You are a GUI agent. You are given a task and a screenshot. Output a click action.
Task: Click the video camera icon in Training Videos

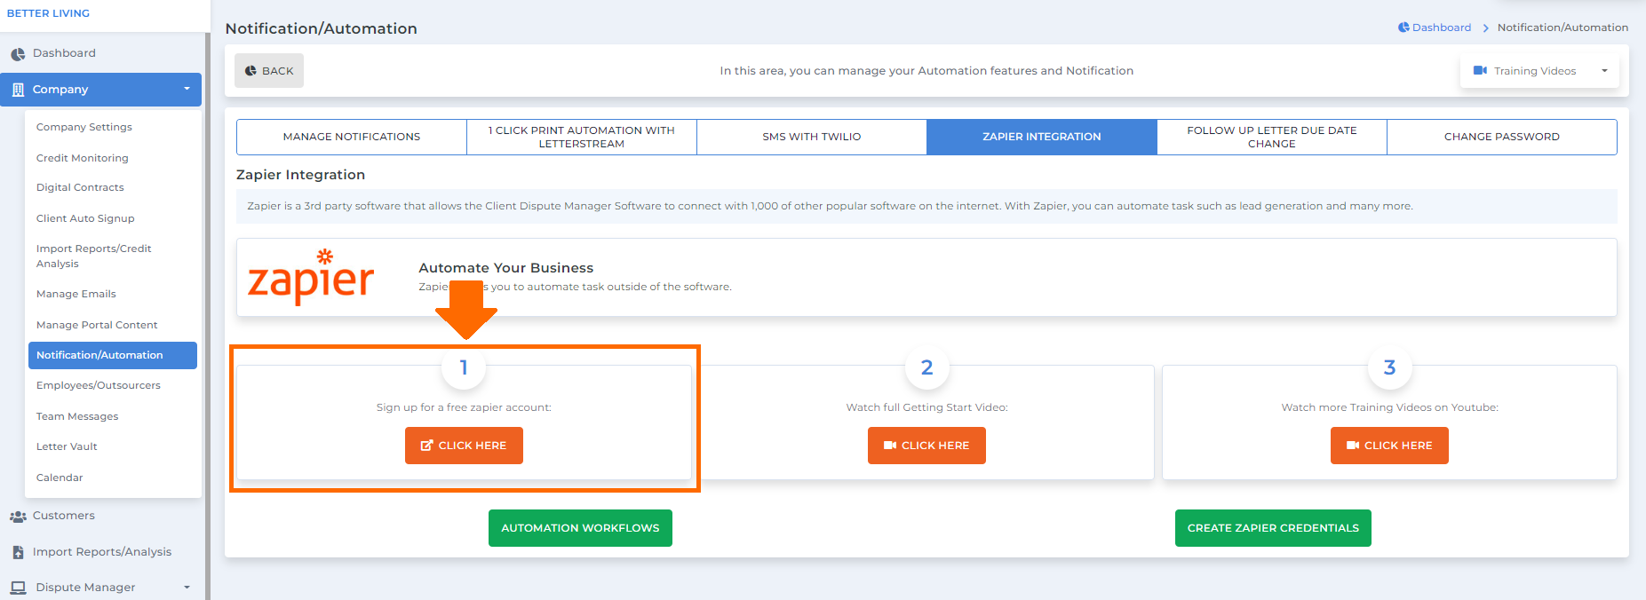pyautogui.click(x=1480, y=71)
